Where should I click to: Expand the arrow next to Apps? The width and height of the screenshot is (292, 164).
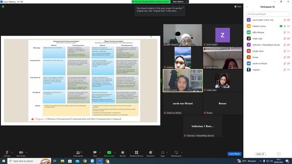pyautogui.click(x=167, y=153)
